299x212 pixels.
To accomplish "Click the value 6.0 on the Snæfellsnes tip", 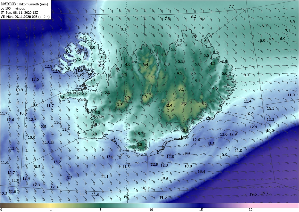I will (62, 97).
